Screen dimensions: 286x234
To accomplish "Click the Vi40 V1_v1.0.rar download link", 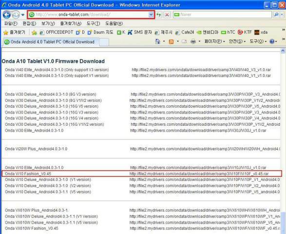I will tap(201, 76).
